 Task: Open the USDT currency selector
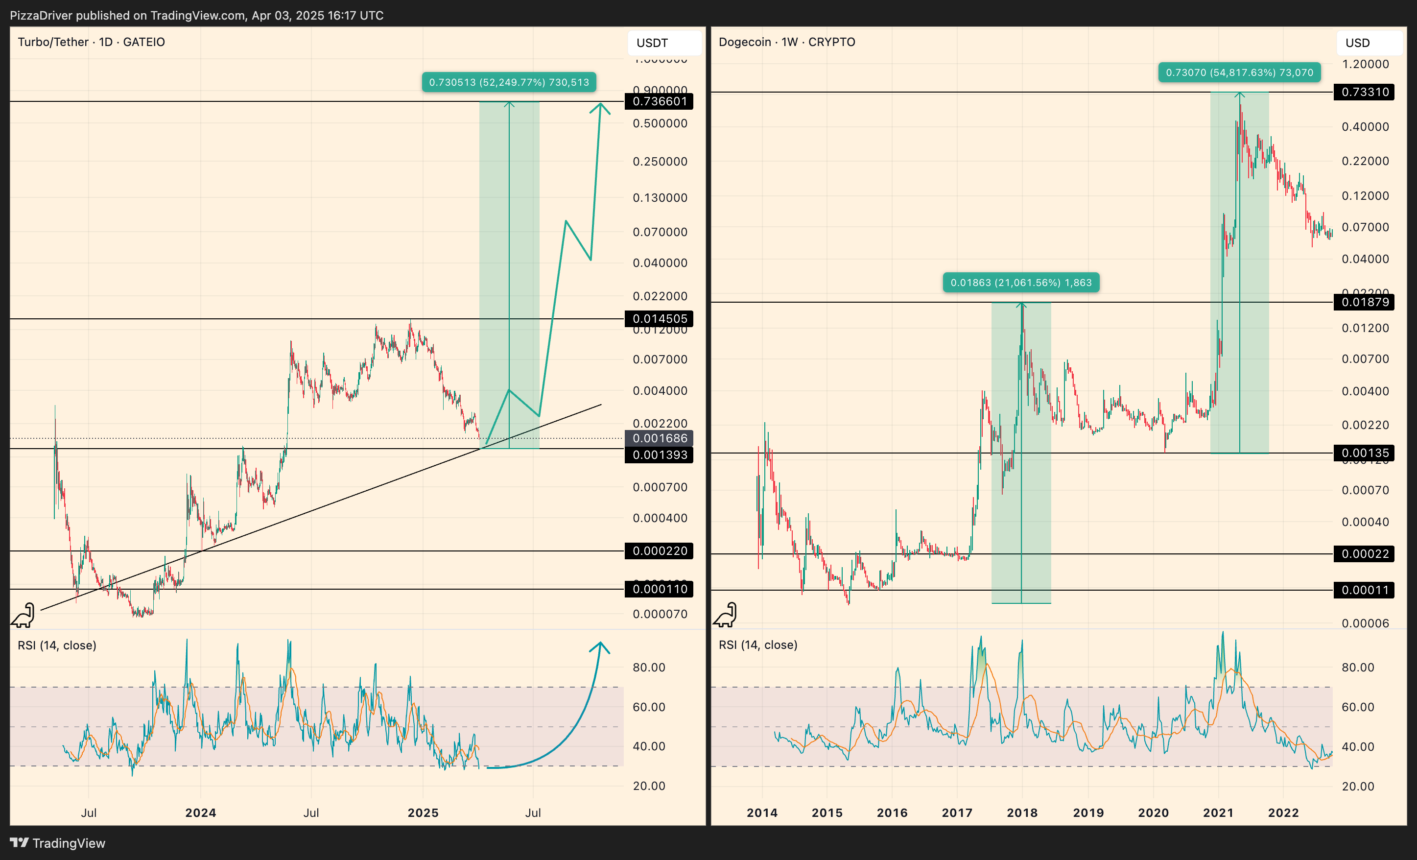664,43
